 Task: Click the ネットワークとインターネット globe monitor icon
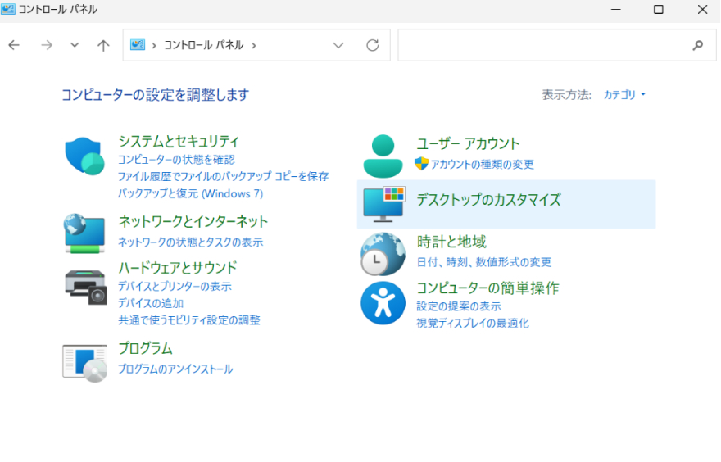pos(84,233)
